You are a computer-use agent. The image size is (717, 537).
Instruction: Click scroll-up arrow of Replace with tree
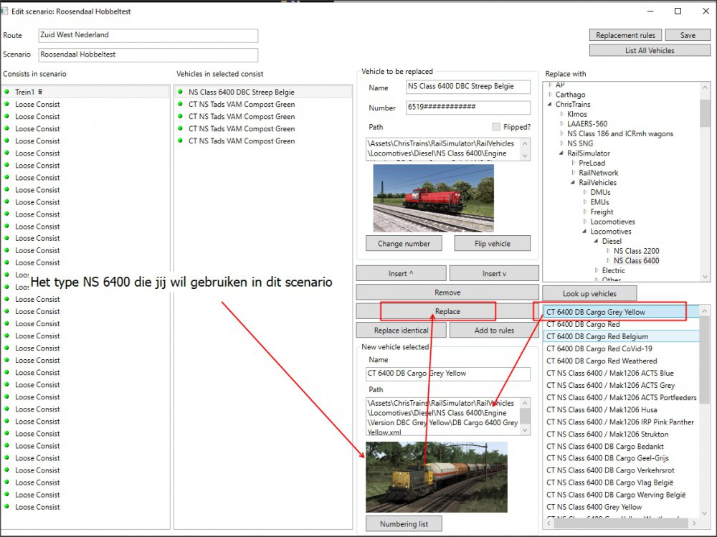click(705, 87)
